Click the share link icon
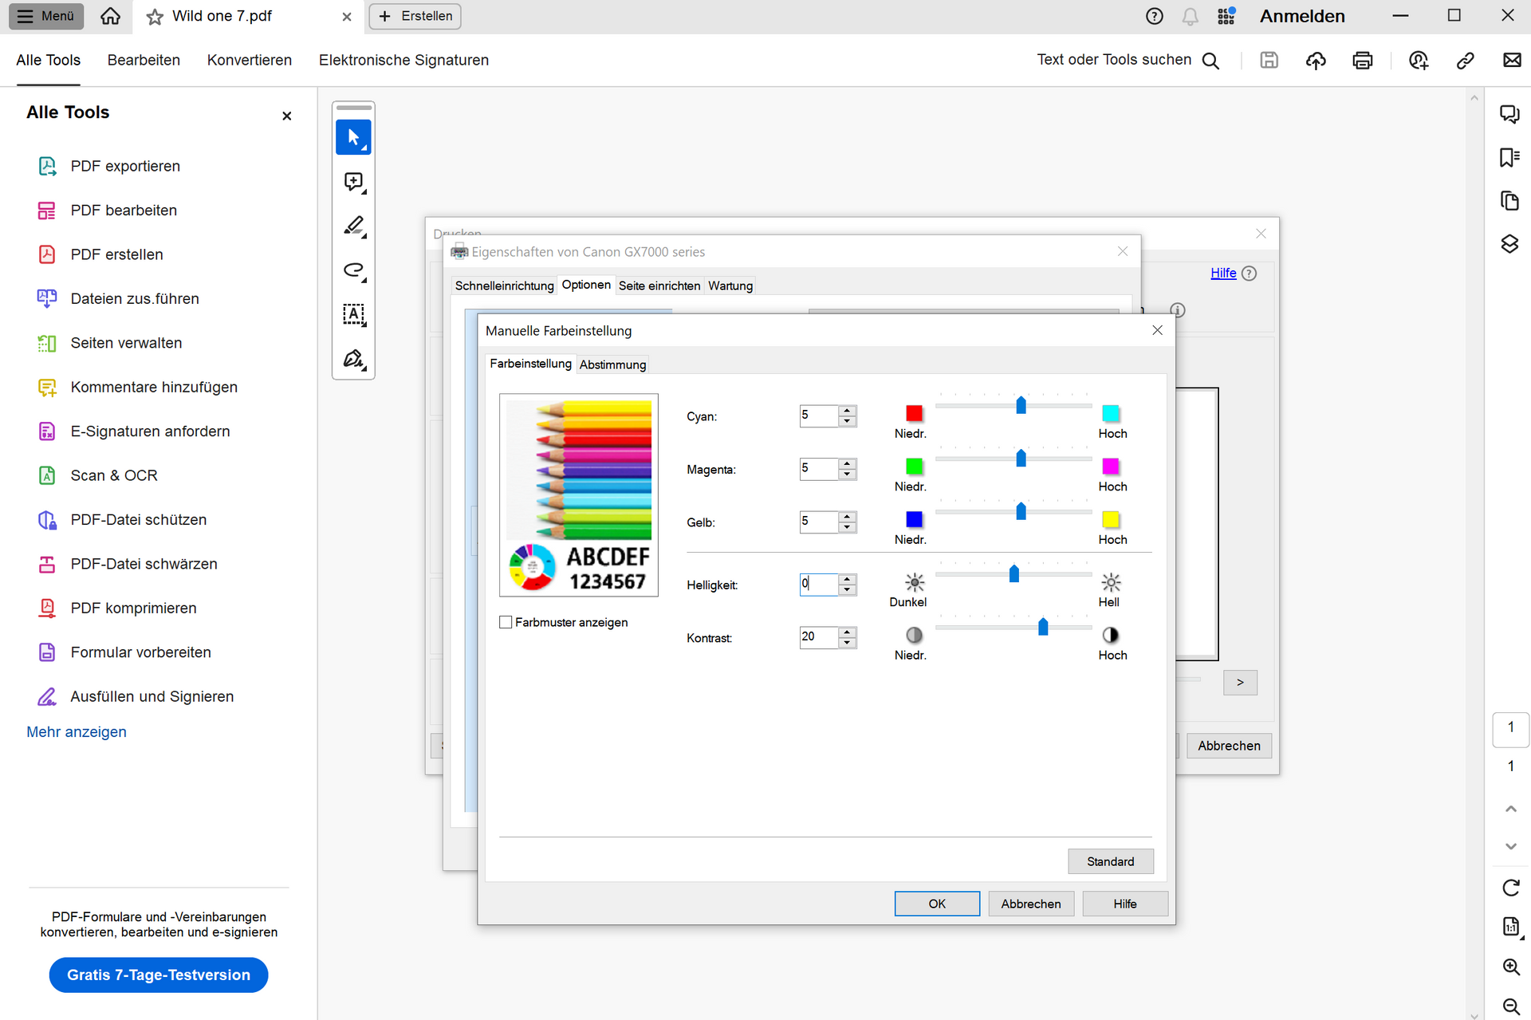1531x1020 pixels. click(x=1465, y=61)
